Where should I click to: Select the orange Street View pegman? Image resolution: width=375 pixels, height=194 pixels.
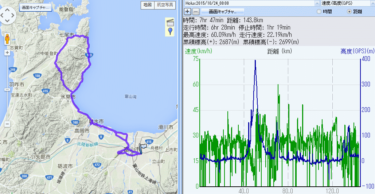[x=7, y=38]
